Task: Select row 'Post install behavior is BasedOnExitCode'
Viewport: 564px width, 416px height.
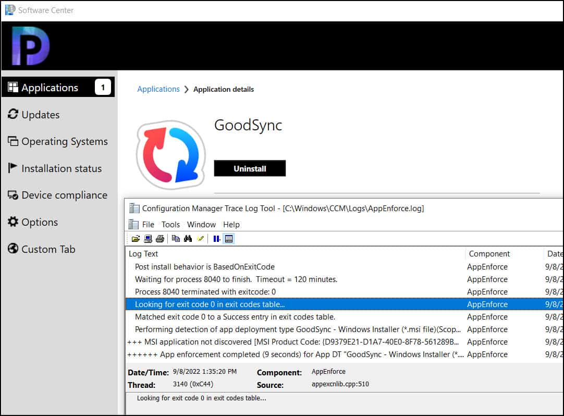Action: coord(345,267)
